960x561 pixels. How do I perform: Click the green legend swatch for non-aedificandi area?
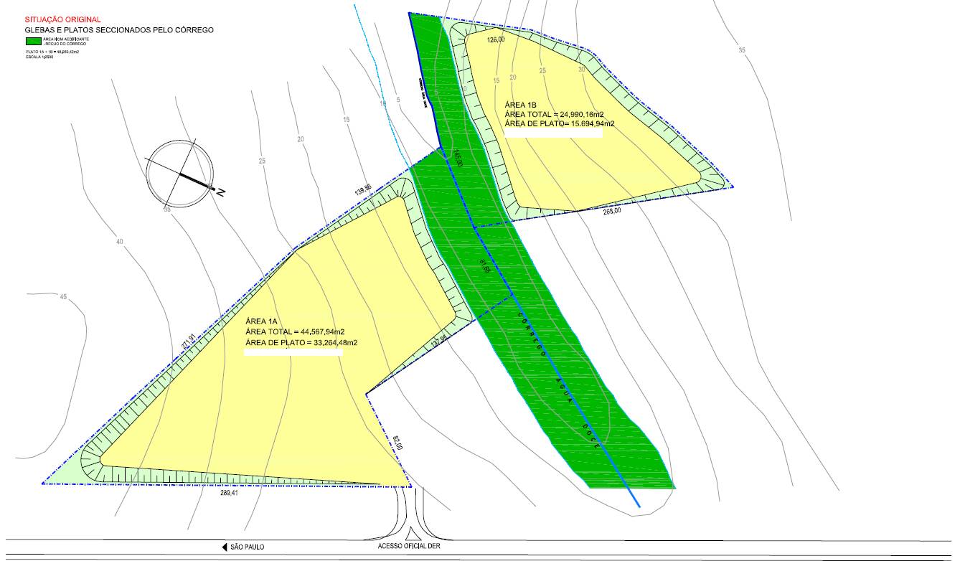pyautogui.click(x=34, y=41)
